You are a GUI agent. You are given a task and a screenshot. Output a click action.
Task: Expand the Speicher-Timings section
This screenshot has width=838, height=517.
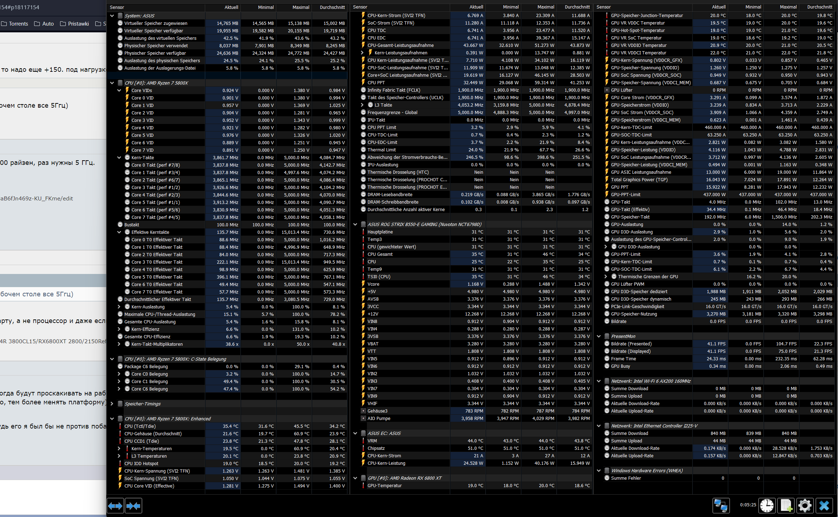coord(112,404)
